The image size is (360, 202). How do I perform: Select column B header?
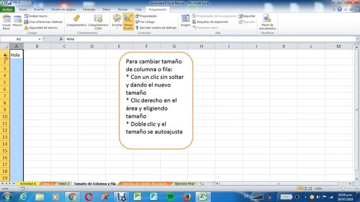(37, 46)
